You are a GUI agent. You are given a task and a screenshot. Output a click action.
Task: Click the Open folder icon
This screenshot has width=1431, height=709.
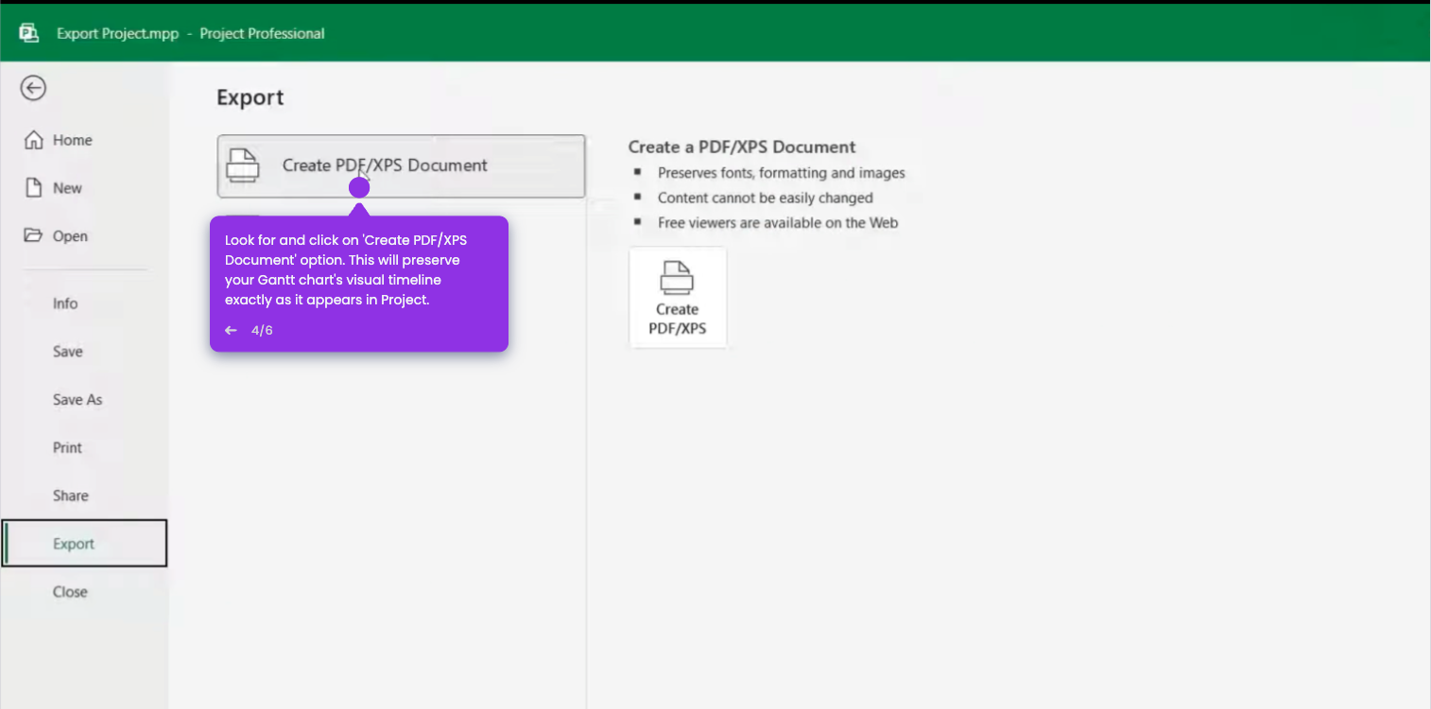tap(33, 235)
